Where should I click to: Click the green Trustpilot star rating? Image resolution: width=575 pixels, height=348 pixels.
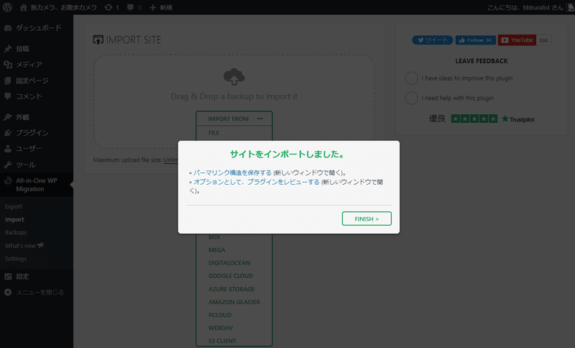tap(474, 119)
